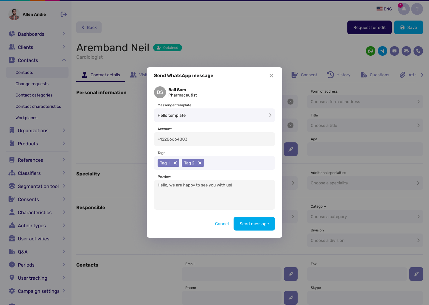Click the Obtained status badge
This screenshot has height=305, width=429.
click(167, 48)
